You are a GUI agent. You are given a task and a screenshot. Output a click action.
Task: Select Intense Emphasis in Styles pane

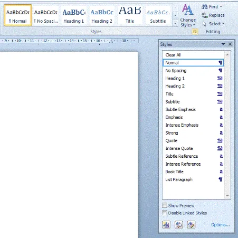pyautogui.click(x=193, y=125)
